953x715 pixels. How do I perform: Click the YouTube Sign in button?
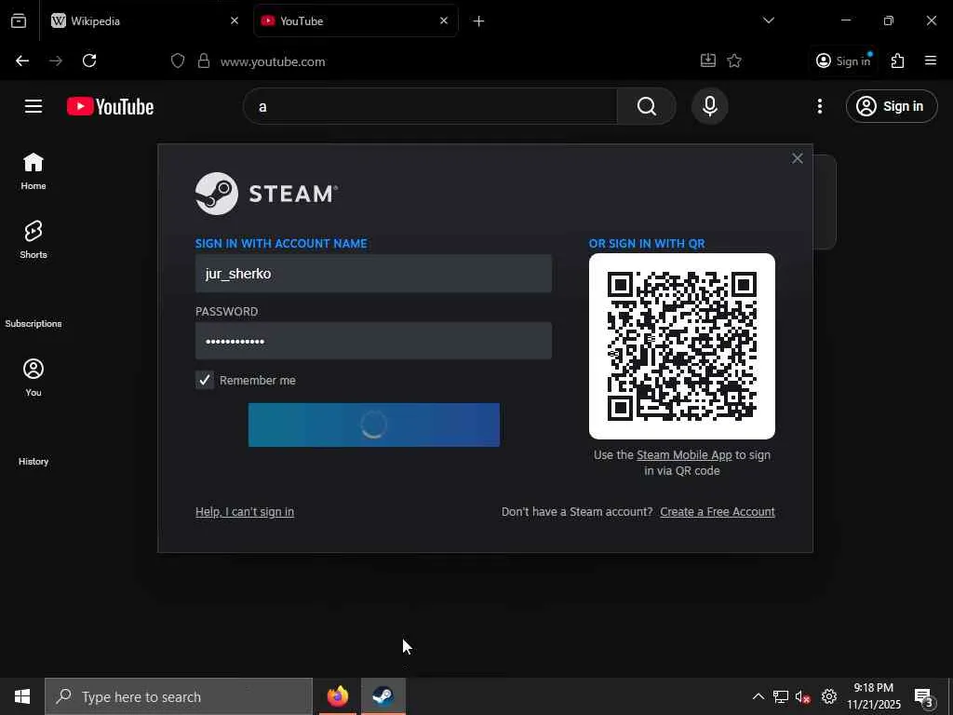(891, 106)
